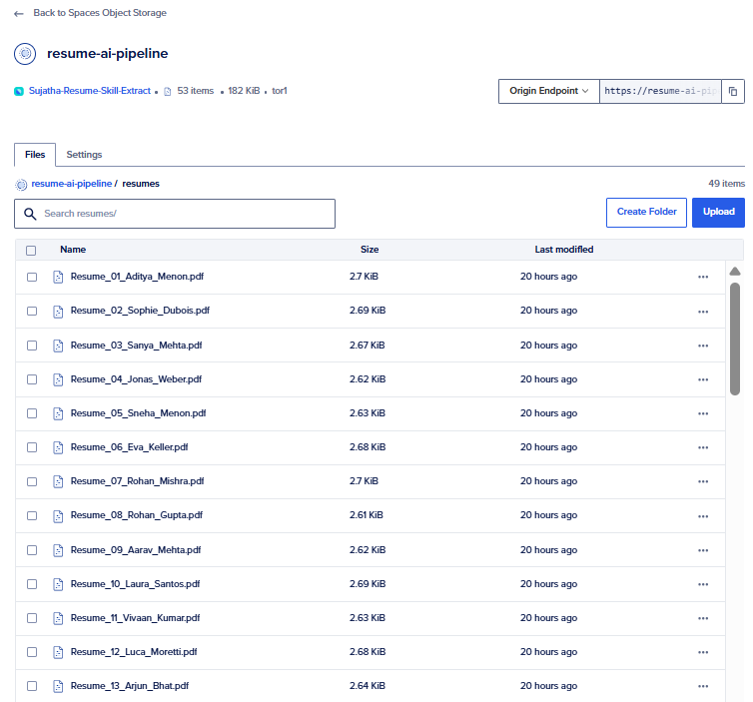
Task: Click the back arrow to Spaces Object Storage
Action: click(19, 13)
